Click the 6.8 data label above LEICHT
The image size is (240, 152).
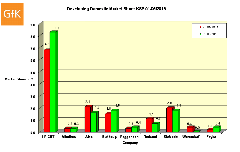tap(47, 44)
